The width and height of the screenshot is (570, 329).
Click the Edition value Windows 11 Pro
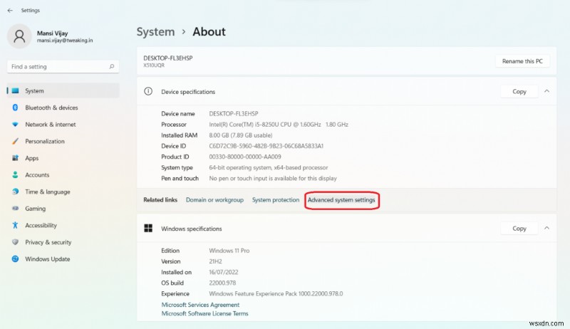pyautogui.click(x=229, y=251)
